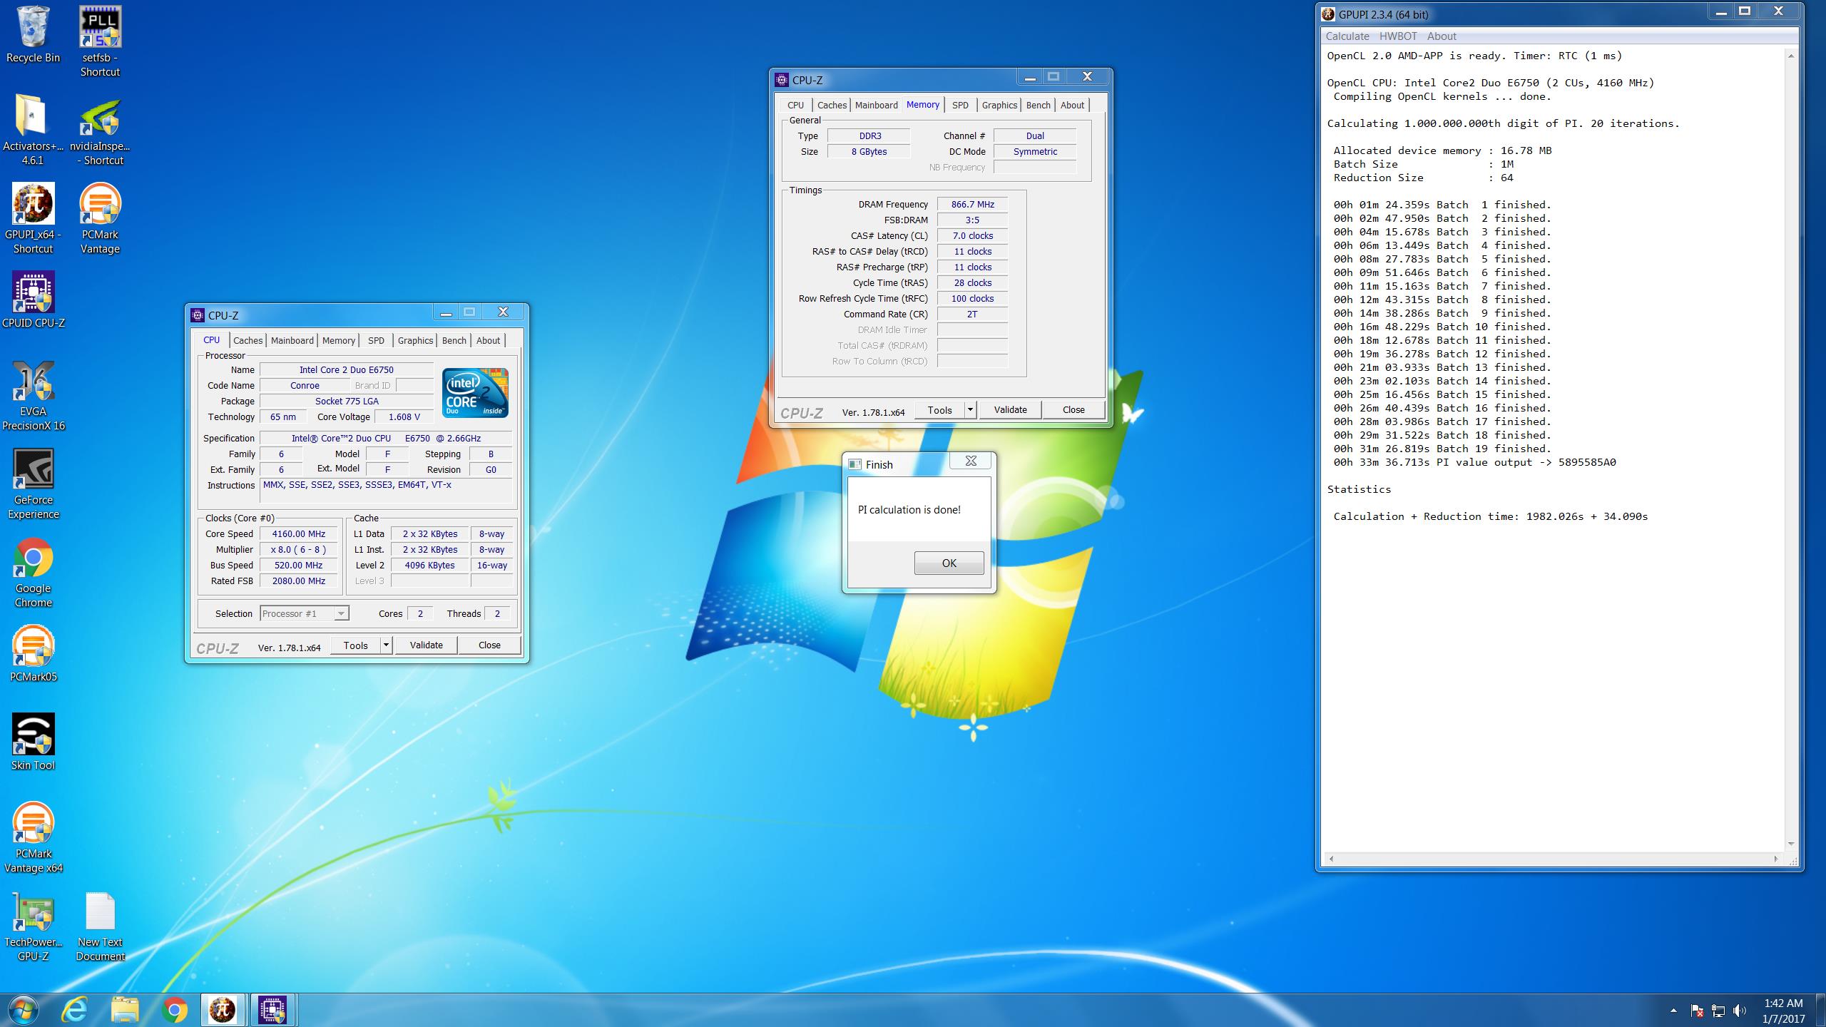1826x1027 pixels.
Task: Click GPUPI horizontal scrollbar right arrow
Action: point(1776,859)
